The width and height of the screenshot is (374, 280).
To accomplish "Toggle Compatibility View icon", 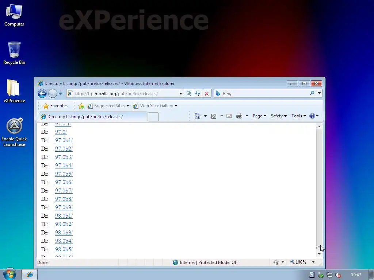I will [x=188, y=94].
